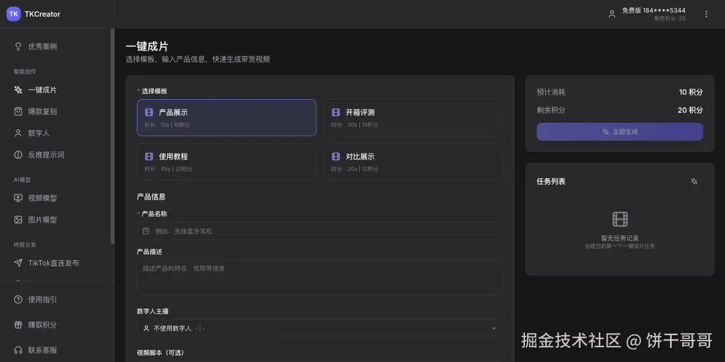Click the bag icon in 产品名称 field

[146, 231]
